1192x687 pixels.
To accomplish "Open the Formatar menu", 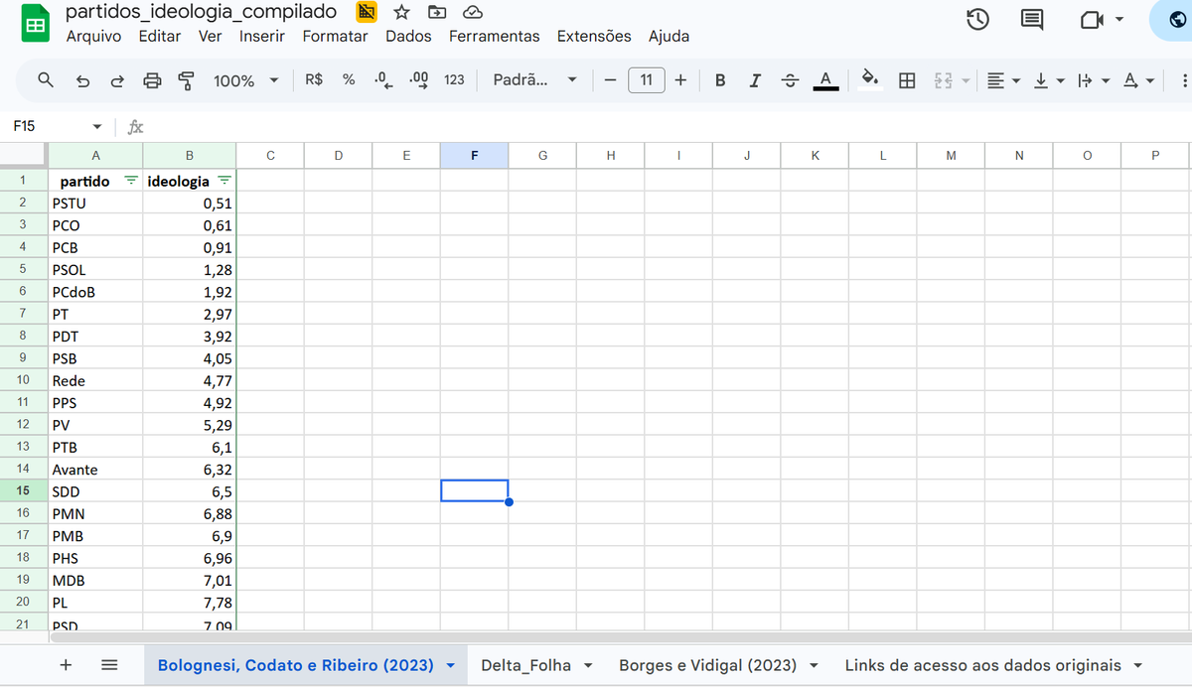I will point(335,36).
